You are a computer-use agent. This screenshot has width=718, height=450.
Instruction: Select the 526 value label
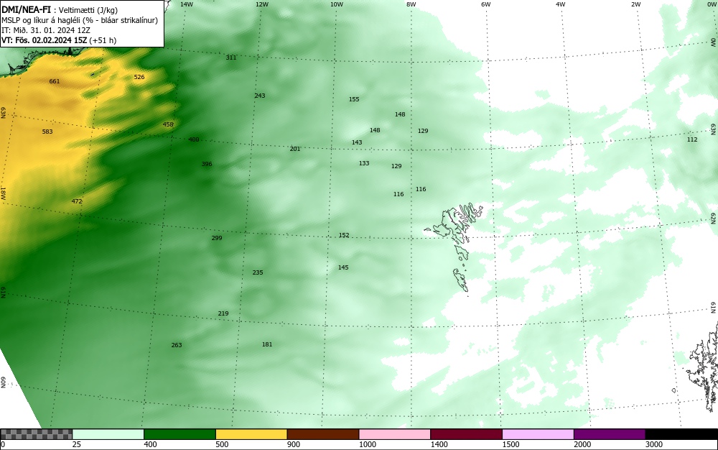pos(139,77)
